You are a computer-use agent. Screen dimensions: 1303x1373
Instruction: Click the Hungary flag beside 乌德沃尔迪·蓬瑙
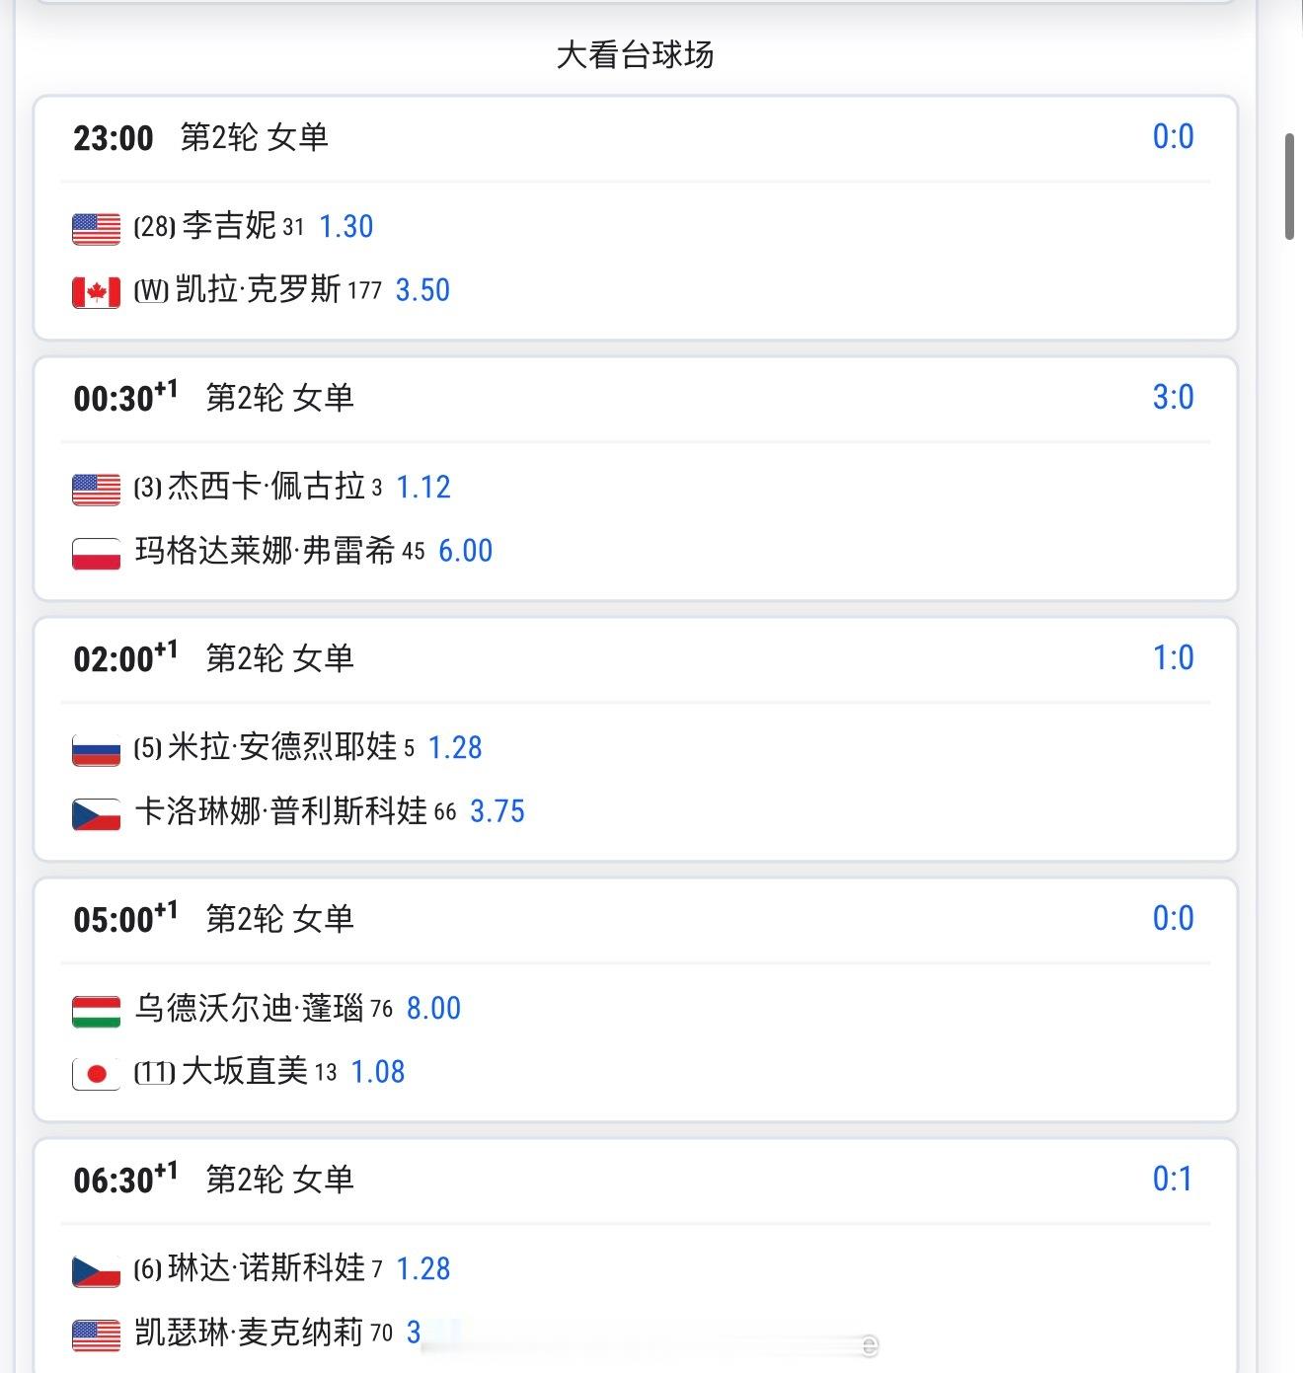click(97, 1011)
